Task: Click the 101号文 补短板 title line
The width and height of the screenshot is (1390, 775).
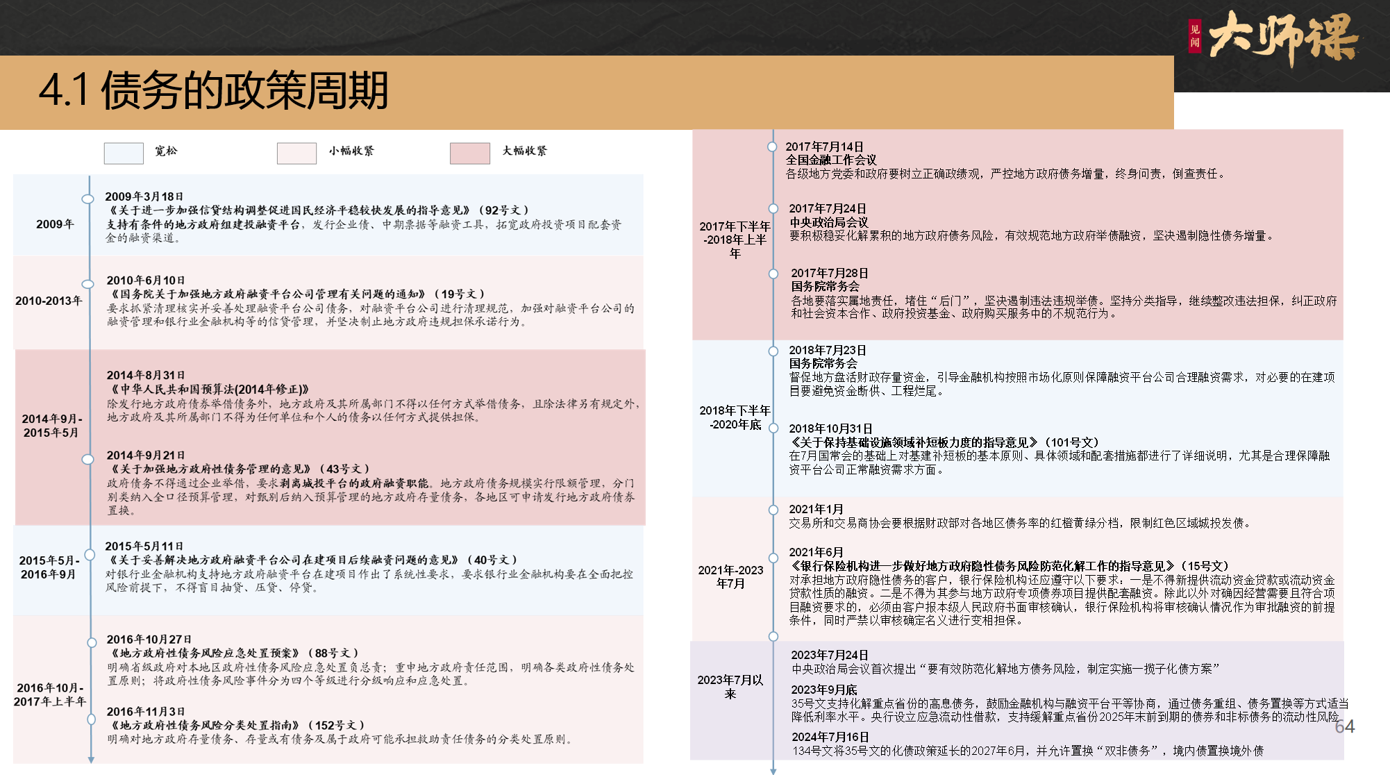Action: pos(944,442)
